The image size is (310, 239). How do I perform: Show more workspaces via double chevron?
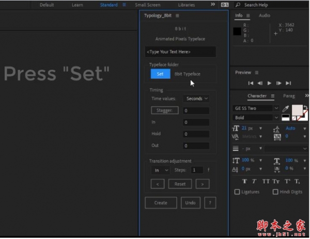pos(213,4)
